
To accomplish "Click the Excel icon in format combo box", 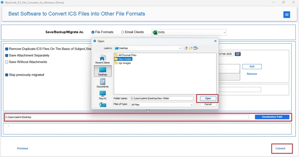I will pyautogui.click(x=155, y=32).
